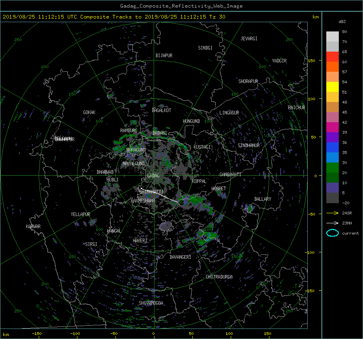
Task: Click the HAVERI city label
Action: coord(140,241)
